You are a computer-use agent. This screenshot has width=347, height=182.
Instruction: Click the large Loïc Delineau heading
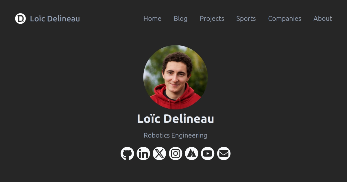176,119
